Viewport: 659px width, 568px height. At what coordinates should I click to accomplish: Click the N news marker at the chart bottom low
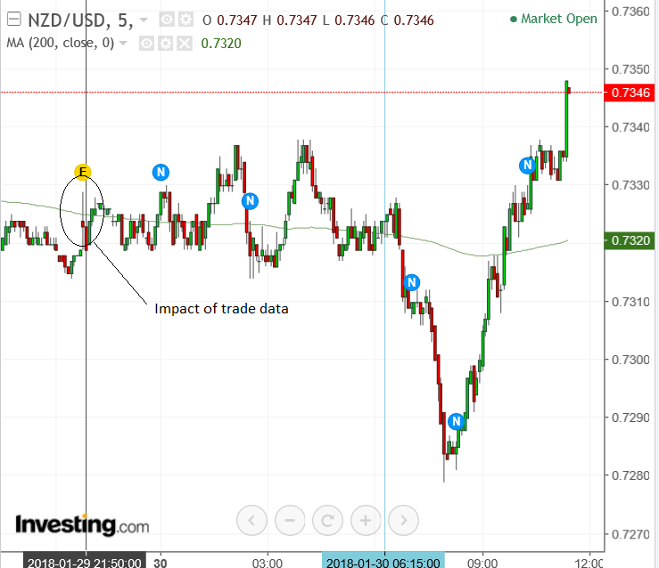point(456,421)
